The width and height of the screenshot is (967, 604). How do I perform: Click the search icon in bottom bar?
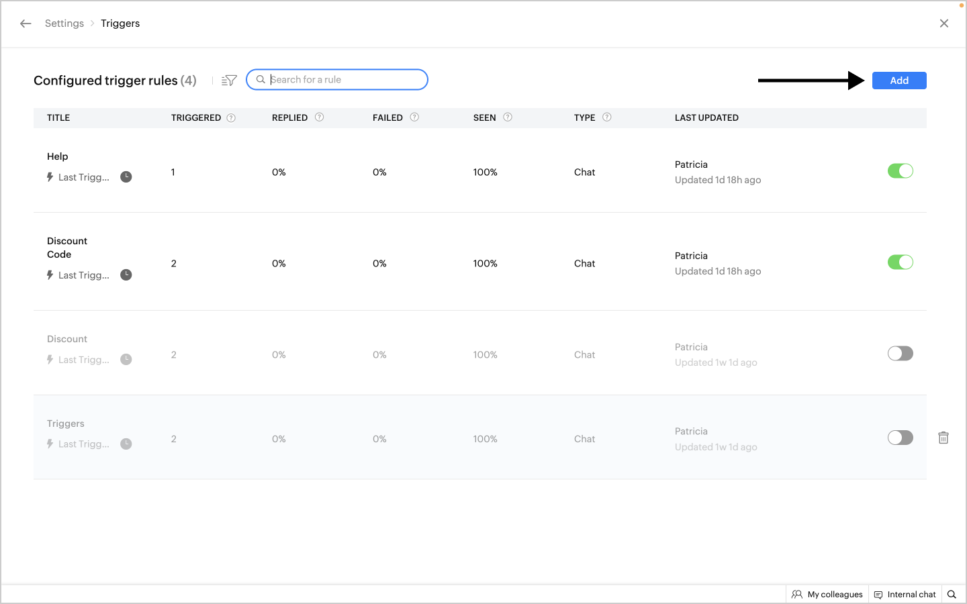tap(952, 595)
